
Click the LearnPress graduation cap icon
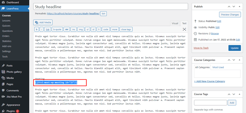(x=3, y=9)
